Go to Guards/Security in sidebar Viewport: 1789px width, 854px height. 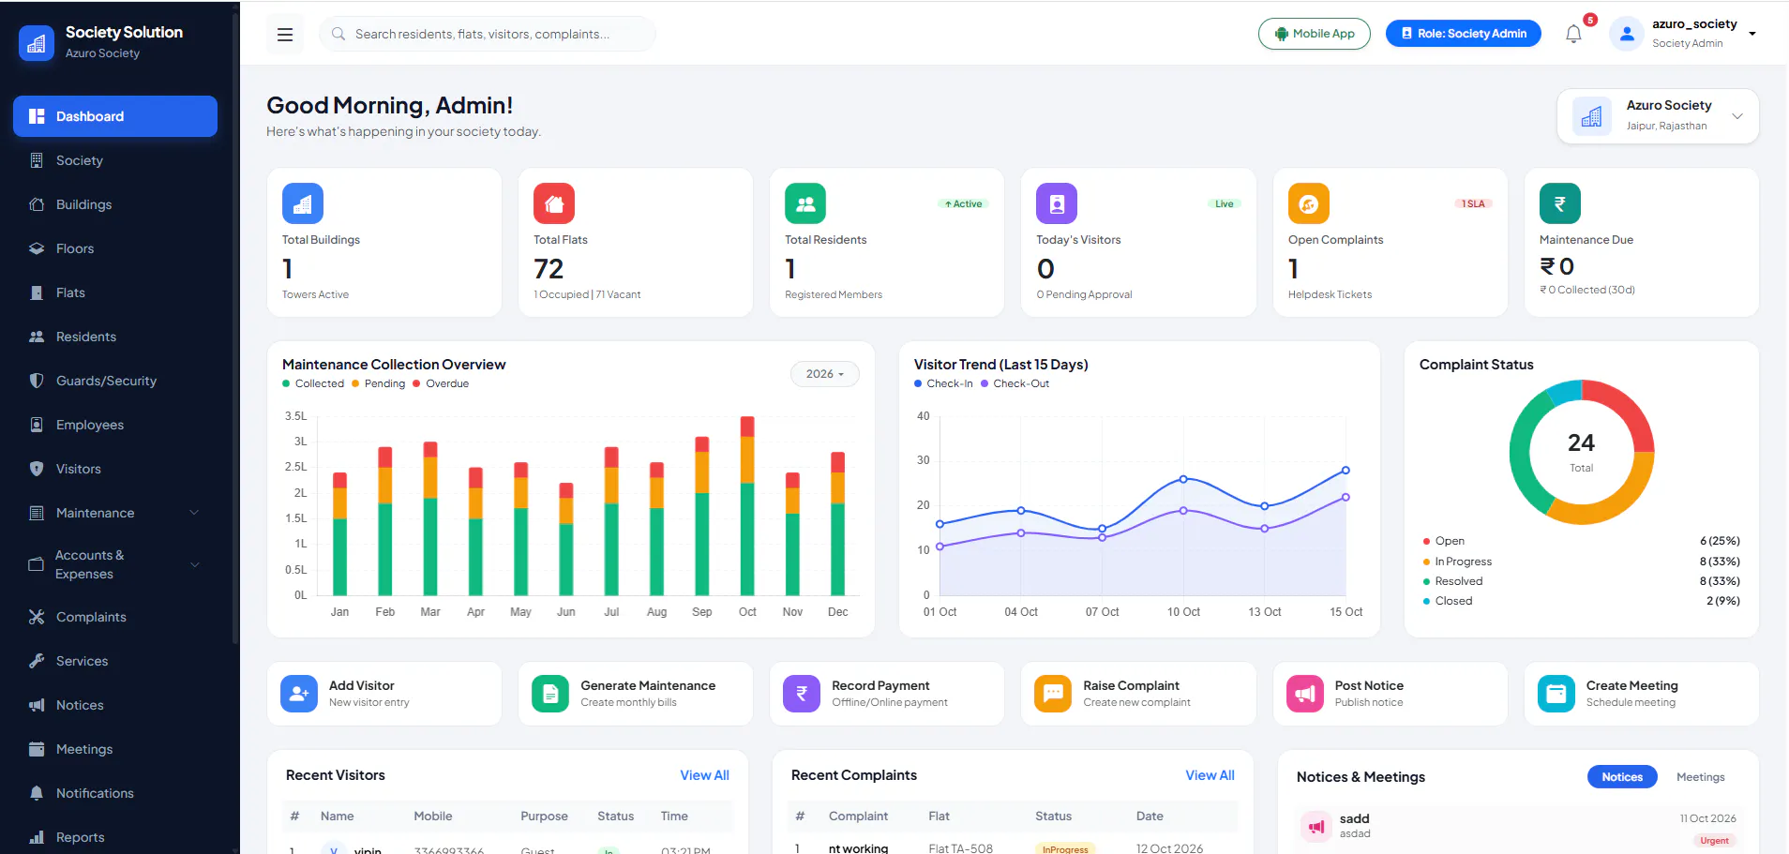(115, 381)
